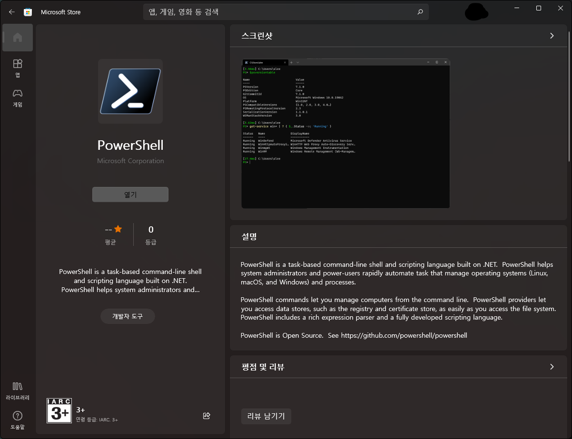Click the 열기 (Open) button
This screenshot has height=439, width=572.
click(130, 195)
